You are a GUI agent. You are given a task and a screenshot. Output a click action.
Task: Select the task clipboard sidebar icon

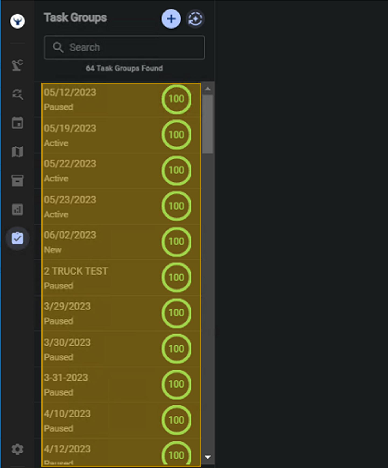[x=18, y=238]
